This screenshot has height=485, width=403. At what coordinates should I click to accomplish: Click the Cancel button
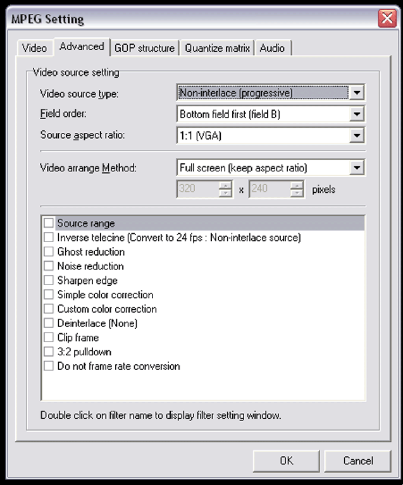click(358, 461)
